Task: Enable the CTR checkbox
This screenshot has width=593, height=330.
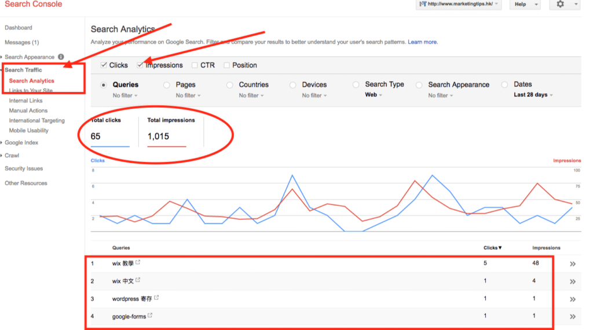Action: pos(195,65)
